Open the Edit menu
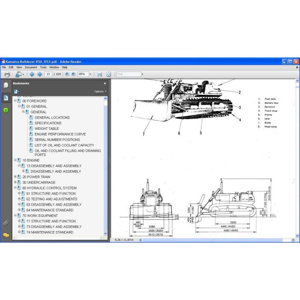The image size is (300, 300). 11,67
